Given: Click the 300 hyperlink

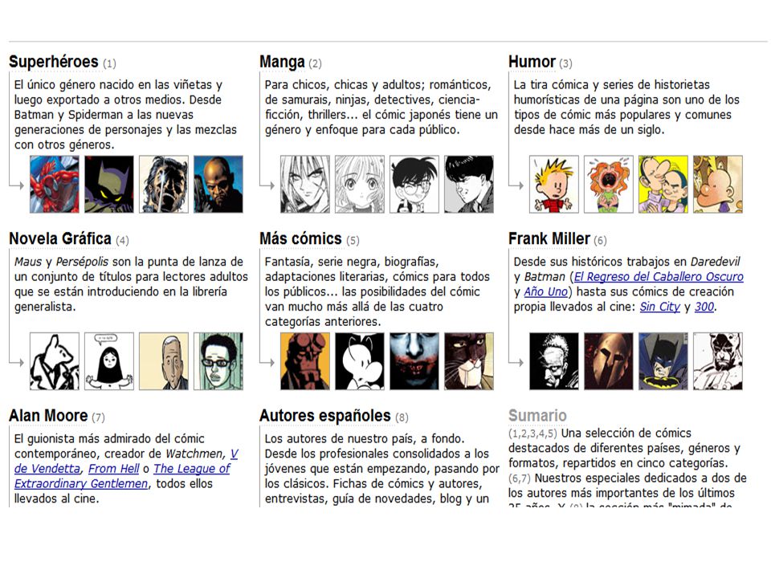Looking at the screenshot, I should (704, 307).
